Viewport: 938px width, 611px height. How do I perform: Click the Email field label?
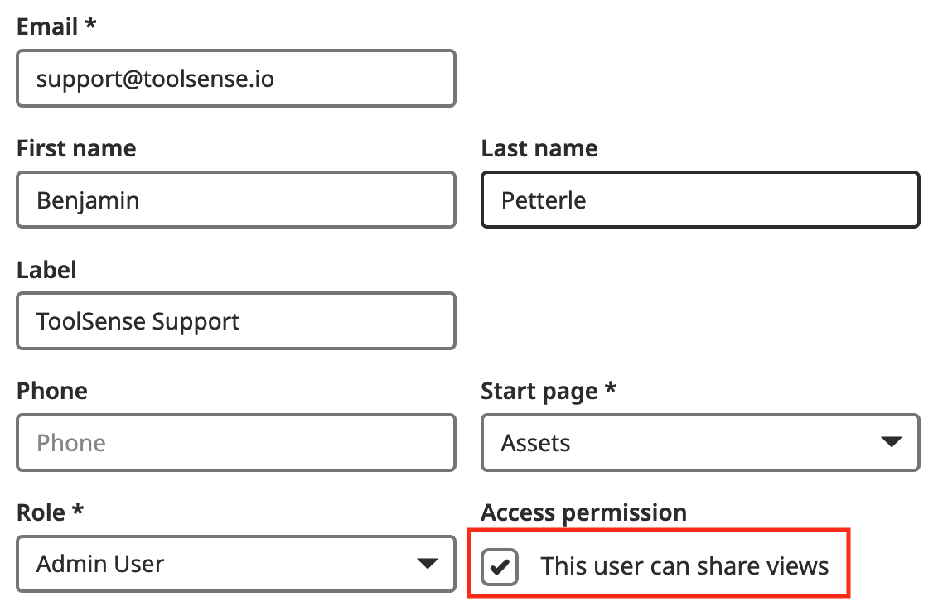(48, 26)
